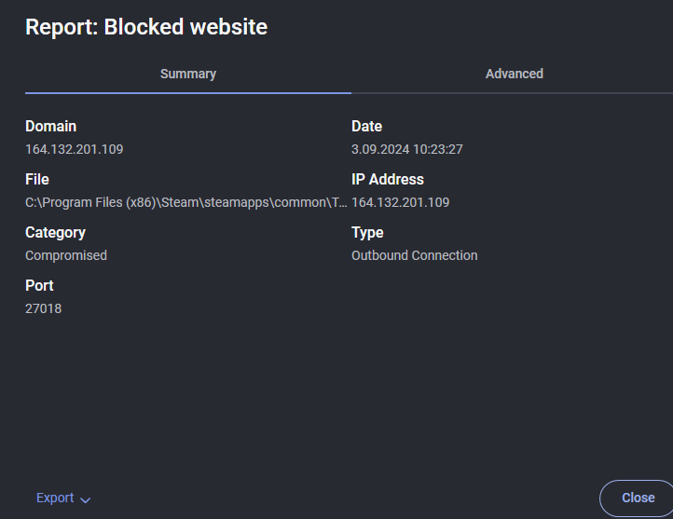Click the Category field label

[55, 232]
